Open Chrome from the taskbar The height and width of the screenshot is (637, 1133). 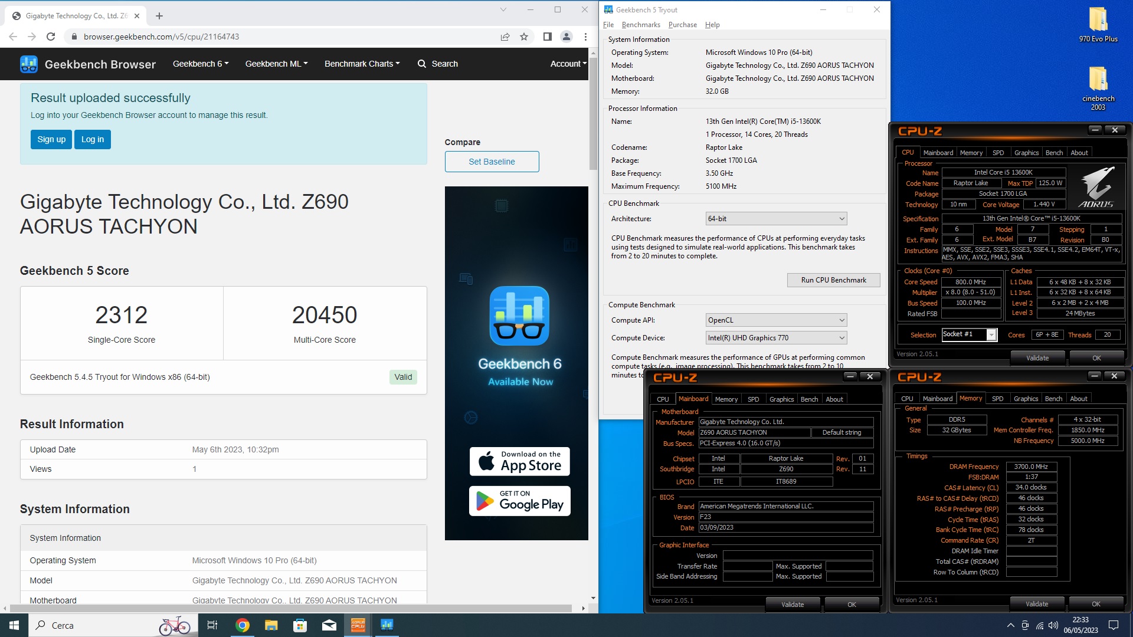click(242, 625)
